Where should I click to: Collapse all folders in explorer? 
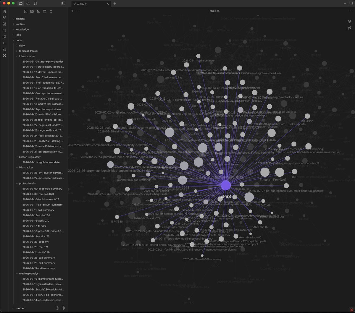(51, 11)
